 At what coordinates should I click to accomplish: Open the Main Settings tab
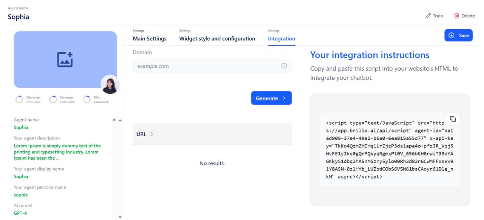tap(150, 36)
